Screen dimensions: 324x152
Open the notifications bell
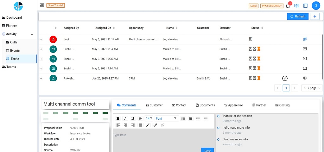(x=288, y=6)
